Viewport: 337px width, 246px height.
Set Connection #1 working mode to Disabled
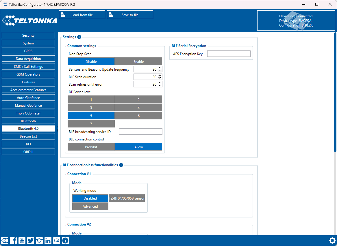coord(90,198)
